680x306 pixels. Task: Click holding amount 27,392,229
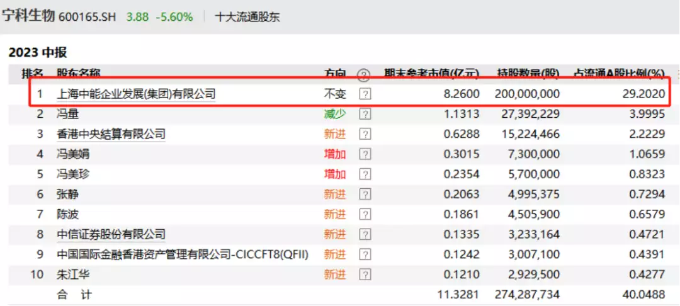pos(530,114)
